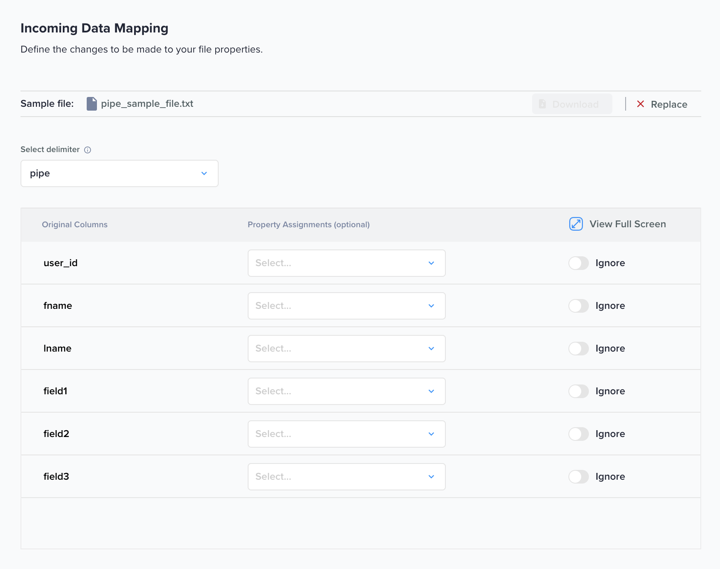Expand the lname property assignment dropdown
This screenshot has width=720, height=569.
[x=346, y=349]
